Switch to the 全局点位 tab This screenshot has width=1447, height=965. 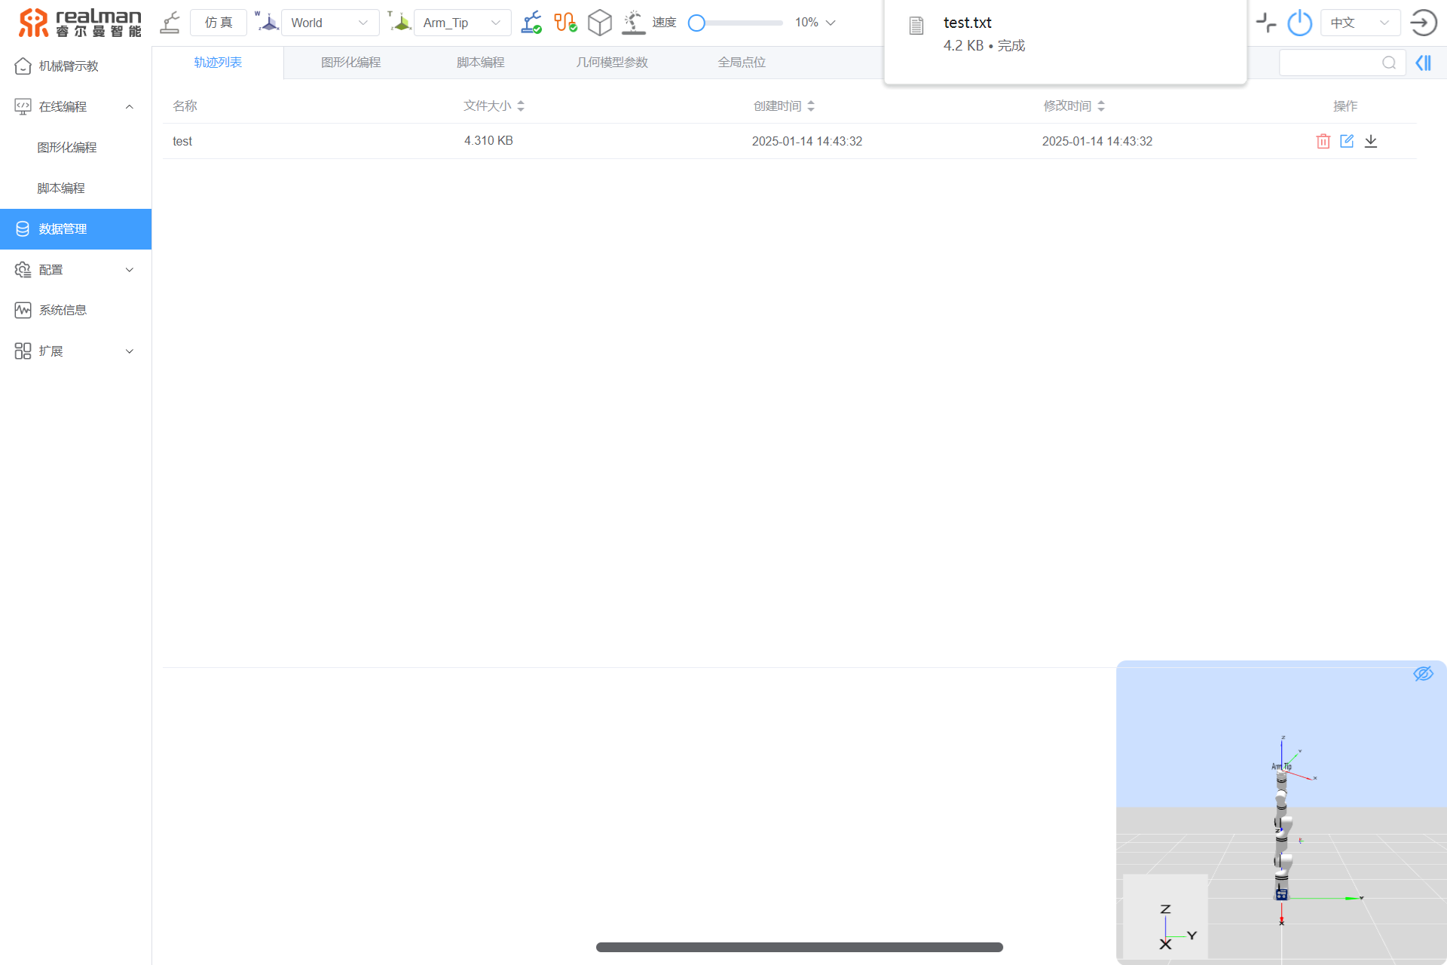[742, 63]
